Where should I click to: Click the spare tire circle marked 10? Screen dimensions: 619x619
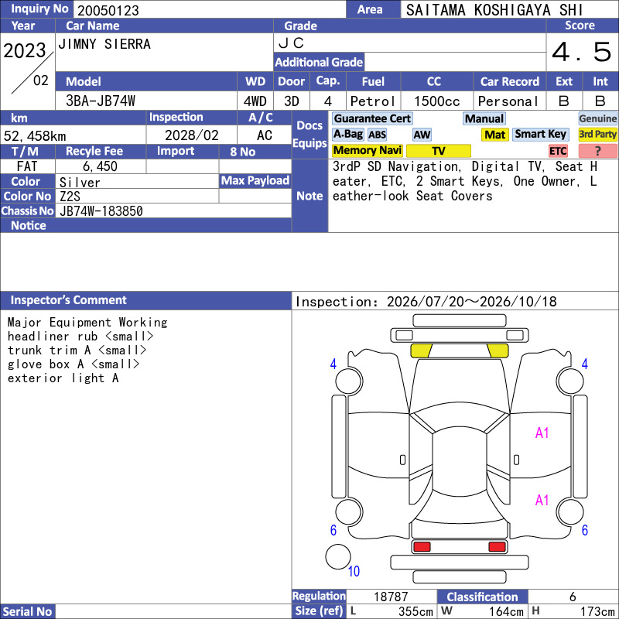pos(338,556)
